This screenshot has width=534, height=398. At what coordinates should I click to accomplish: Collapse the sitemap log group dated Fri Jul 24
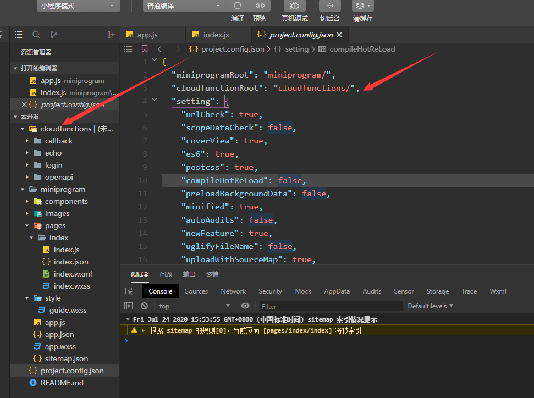[x=128, y=319]
